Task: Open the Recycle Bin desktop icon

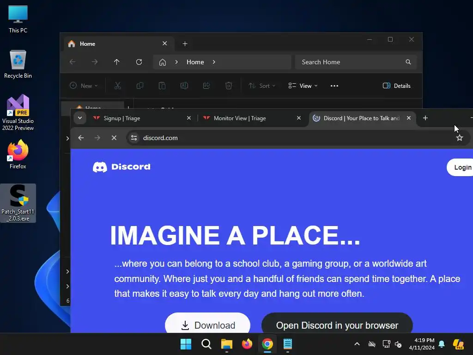Action: (x=18, y=64)
